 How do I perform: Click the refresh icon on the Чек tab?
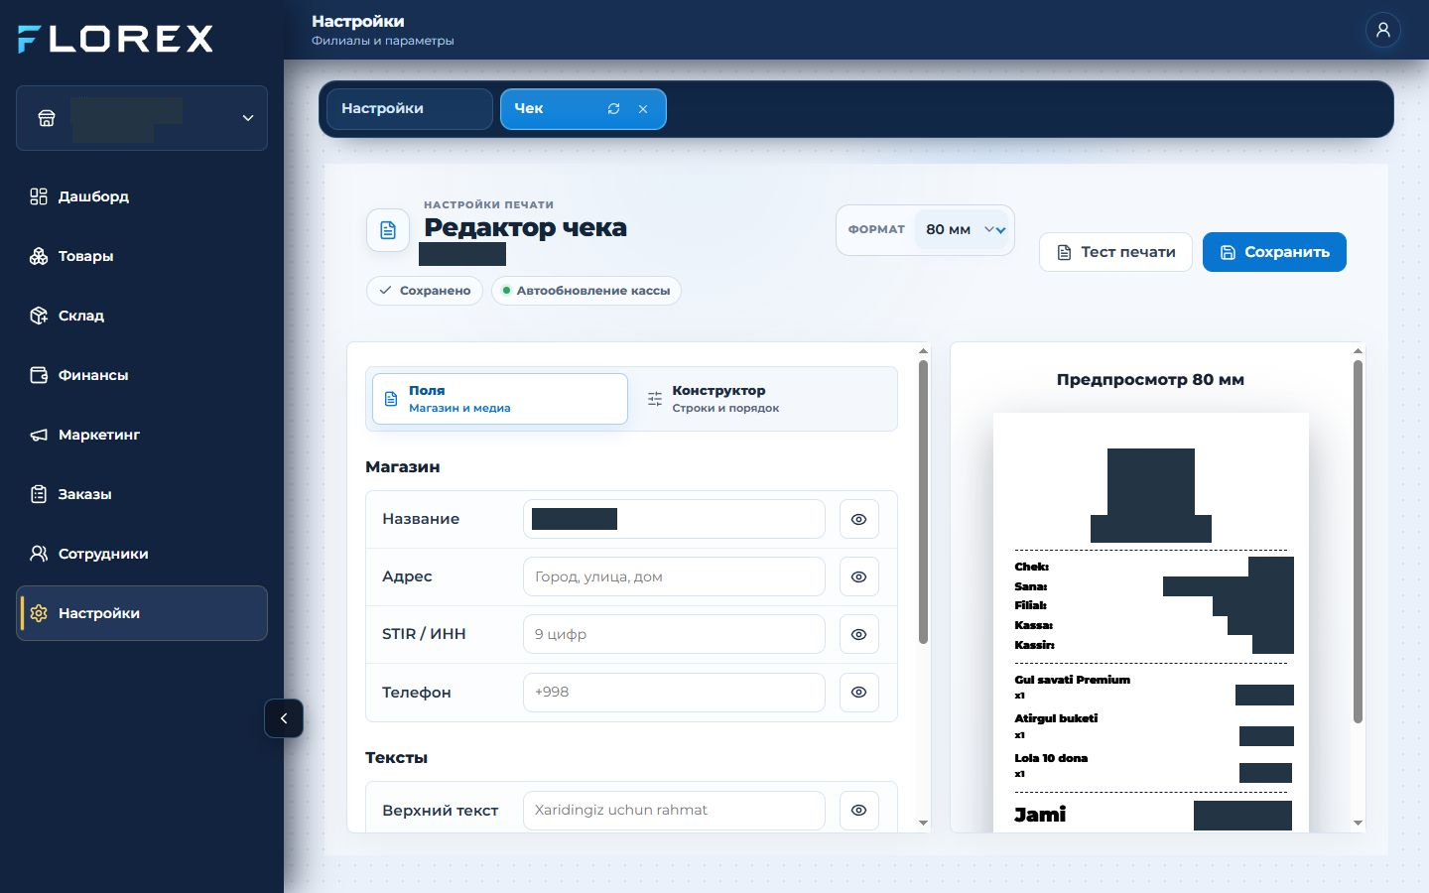coord(613,109)
